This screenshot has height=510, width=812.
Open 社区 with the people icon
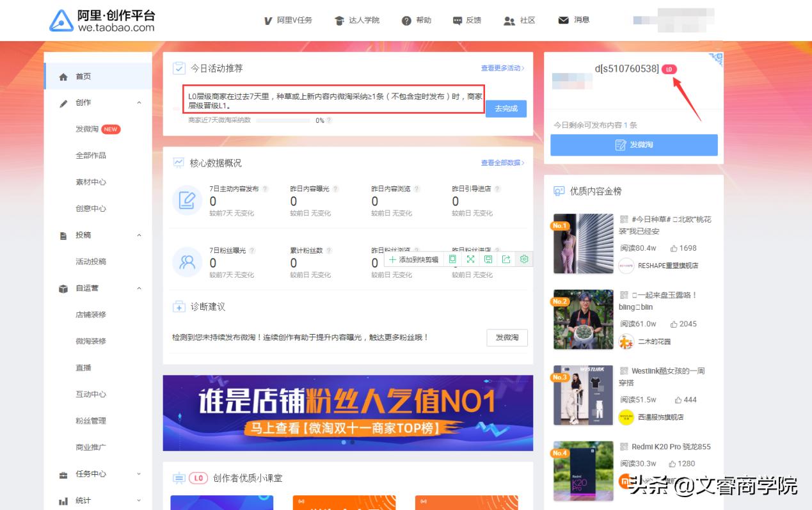[509, 20]
